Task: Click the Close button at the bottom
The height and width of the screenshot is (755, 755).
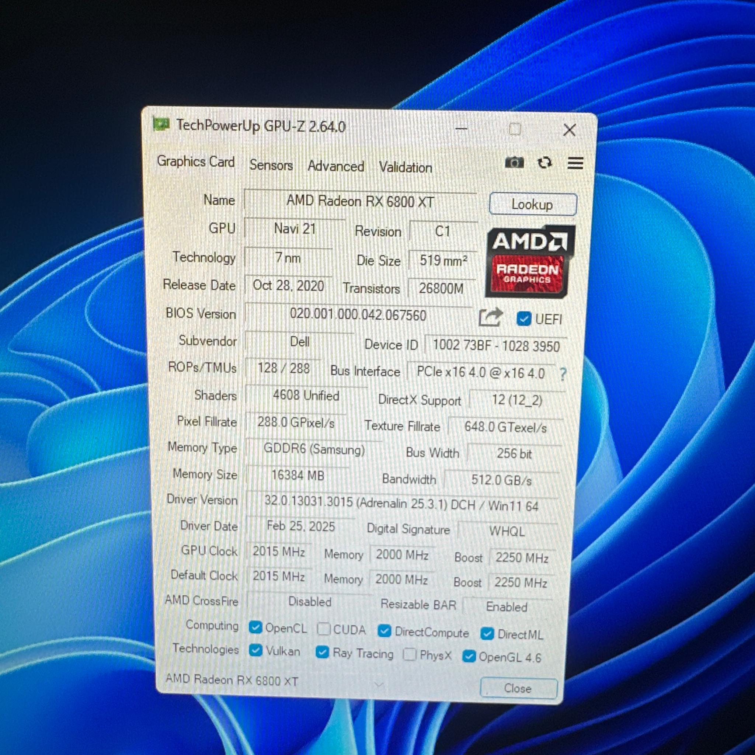Action: (519, 688)
